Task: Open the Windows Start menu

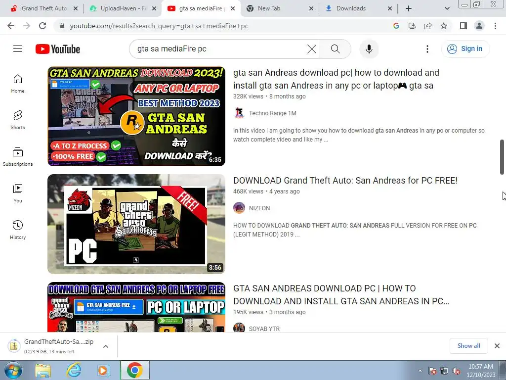Action: coord(13,370)
